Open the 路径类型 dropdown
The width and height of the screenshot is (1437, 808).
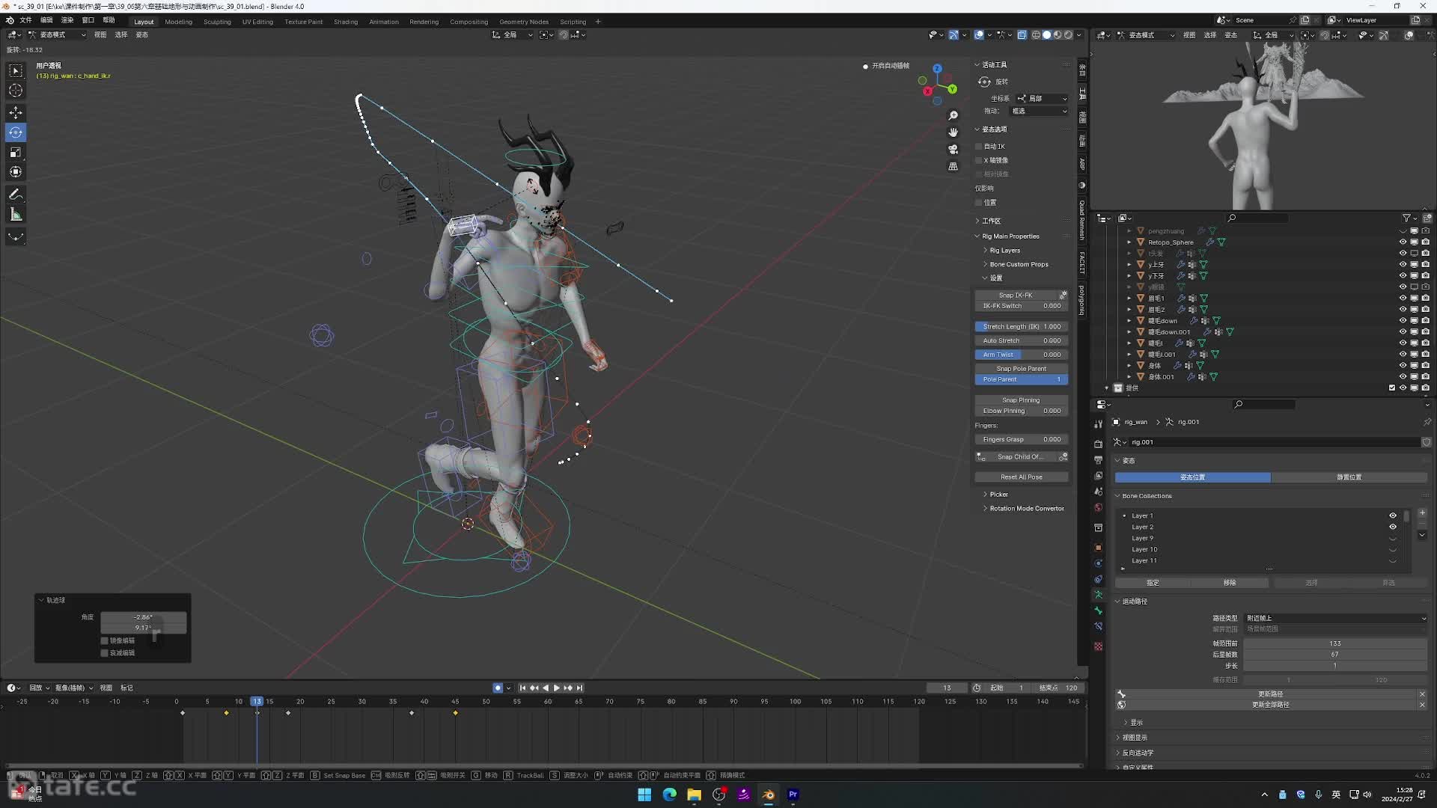pyautogui.click(x=1336, y=618)
